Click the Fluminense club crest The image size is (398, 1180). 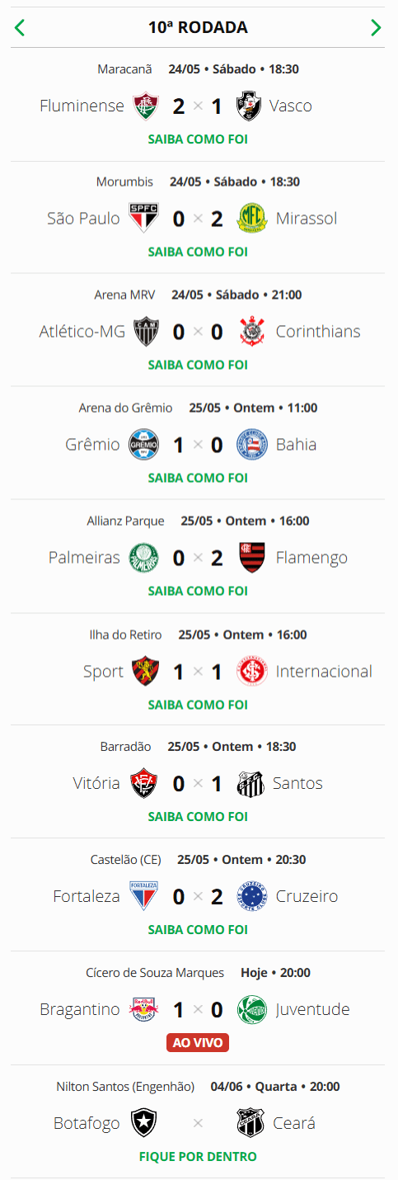pos(146,106)
